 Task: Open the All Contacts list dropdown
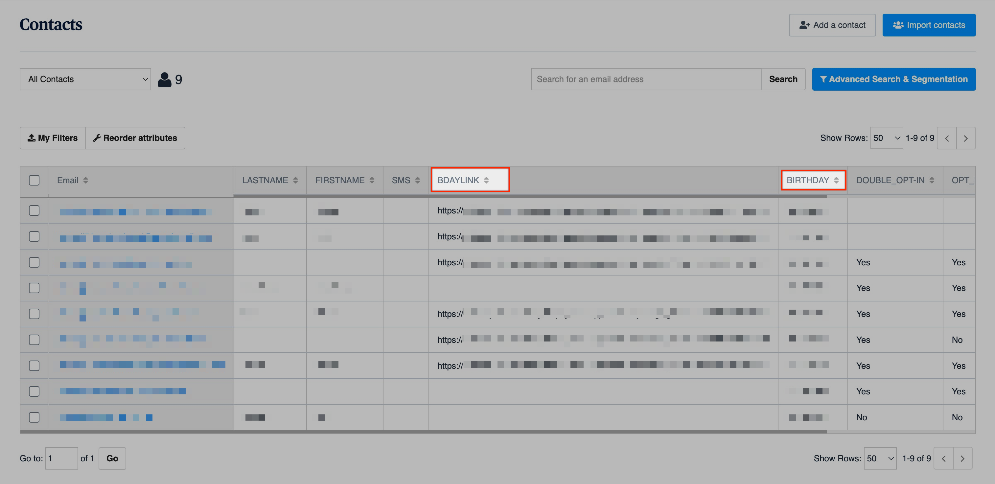(x=85, y=79)
